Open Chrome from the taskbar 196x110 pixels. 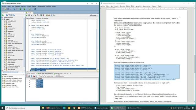click(74, 108)
